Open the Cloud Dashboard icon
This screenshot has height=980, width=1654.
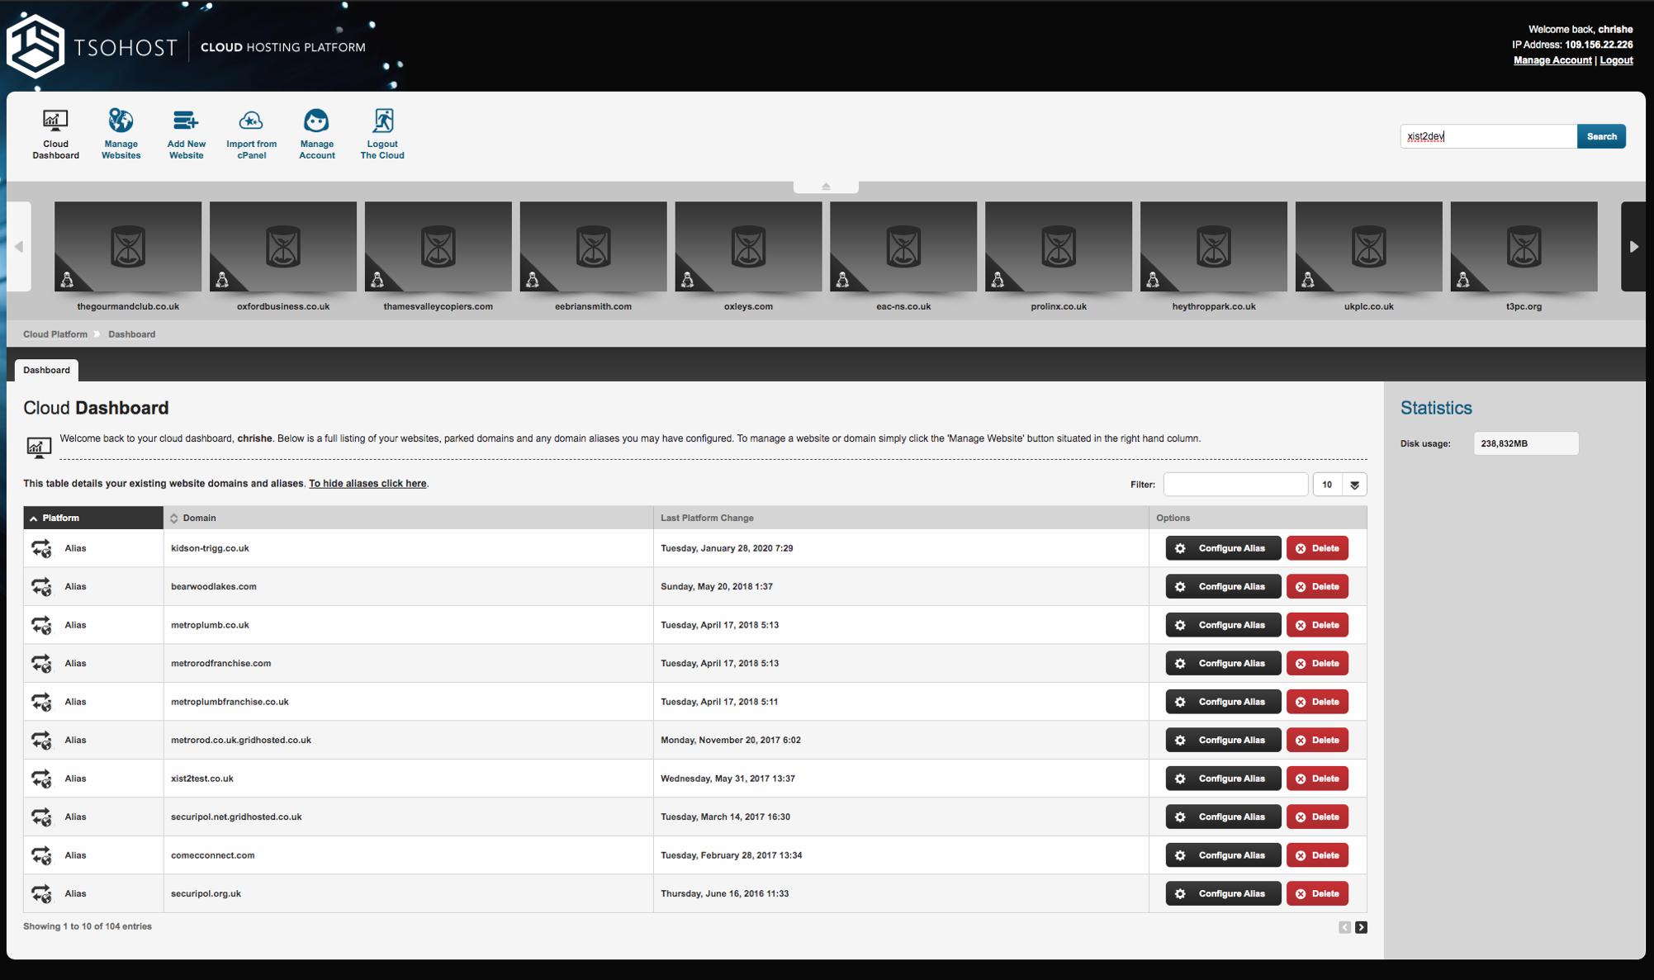55,121
